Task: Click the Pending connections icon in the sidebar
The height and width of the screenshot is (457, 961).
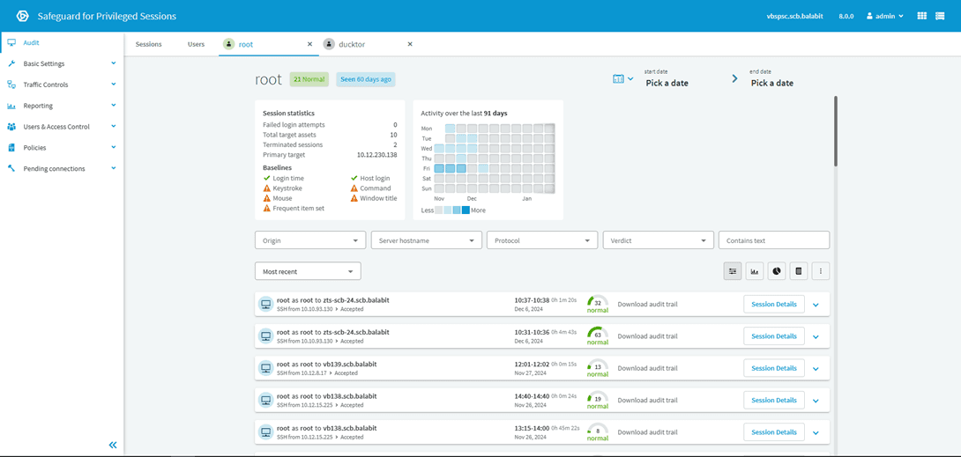Action: pyautogui.click(x=11, y=168)
